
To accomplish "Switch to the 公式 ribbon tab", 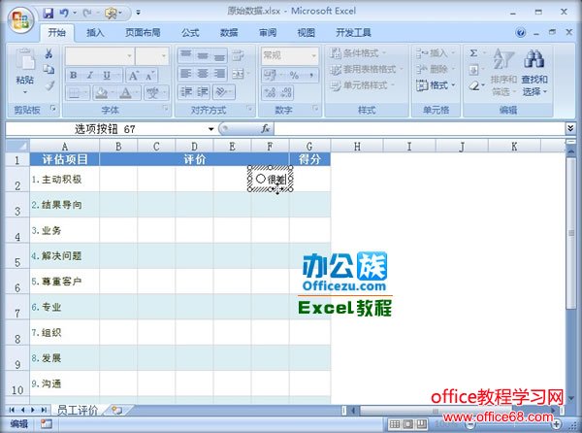I will point(190,33).
